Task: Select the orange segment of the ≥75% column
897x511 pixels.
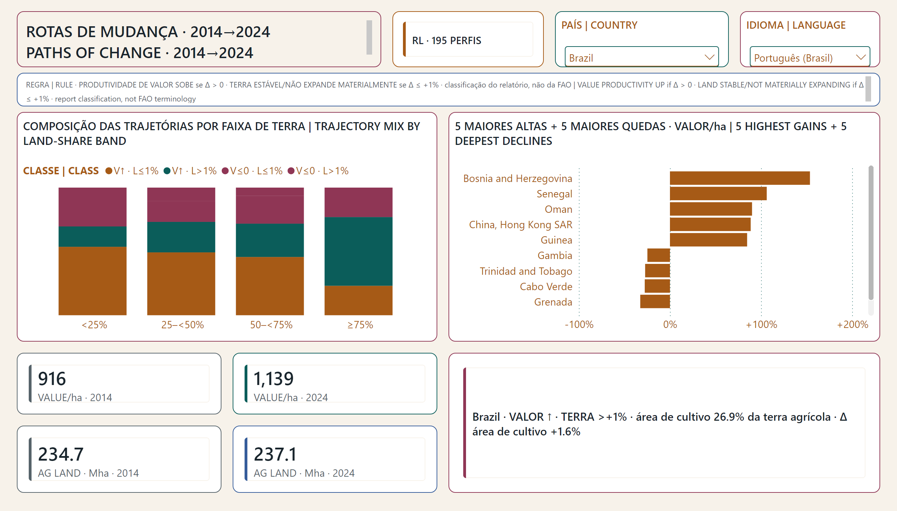Action: [358, 300]
